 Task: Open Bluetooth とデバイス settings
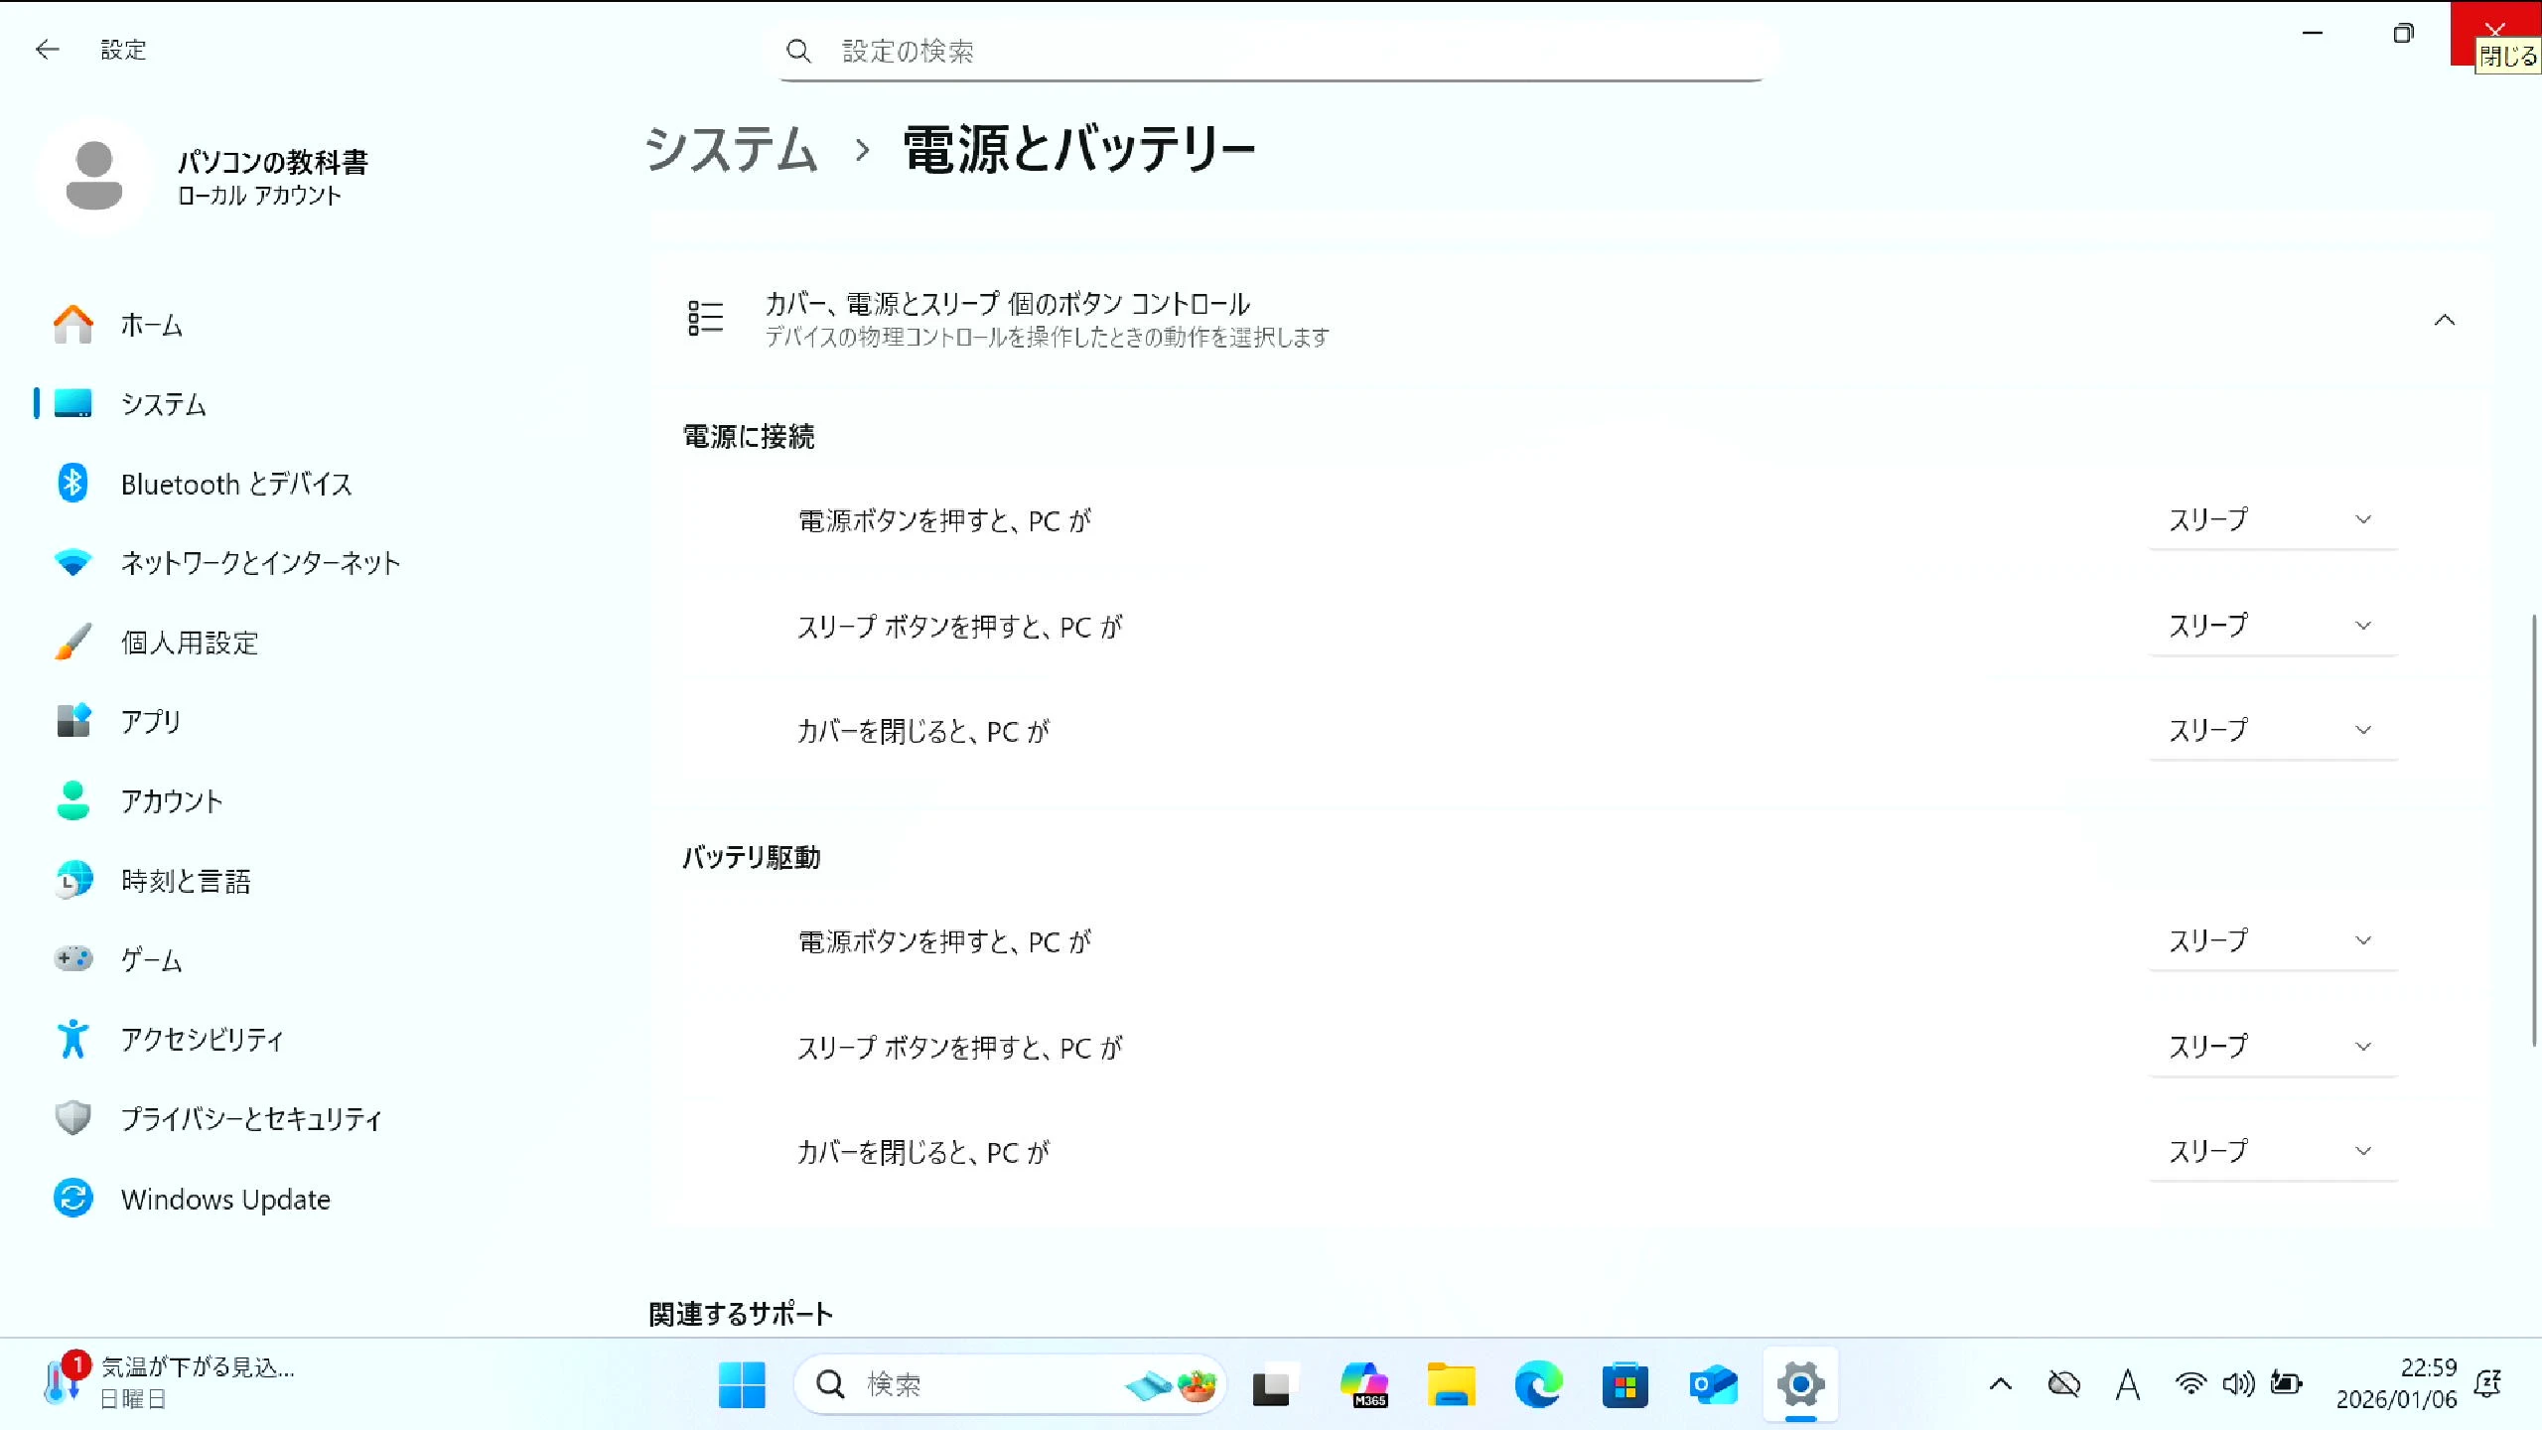[235, 484]
